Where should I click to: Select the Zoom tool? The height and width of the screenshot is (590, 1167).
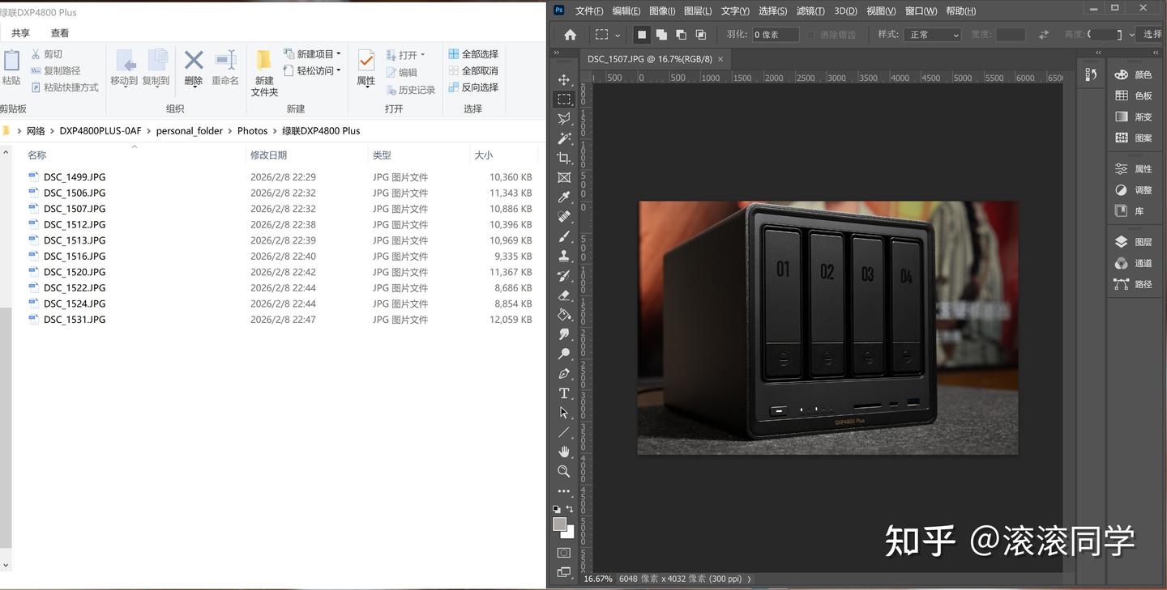coord(564,471)
